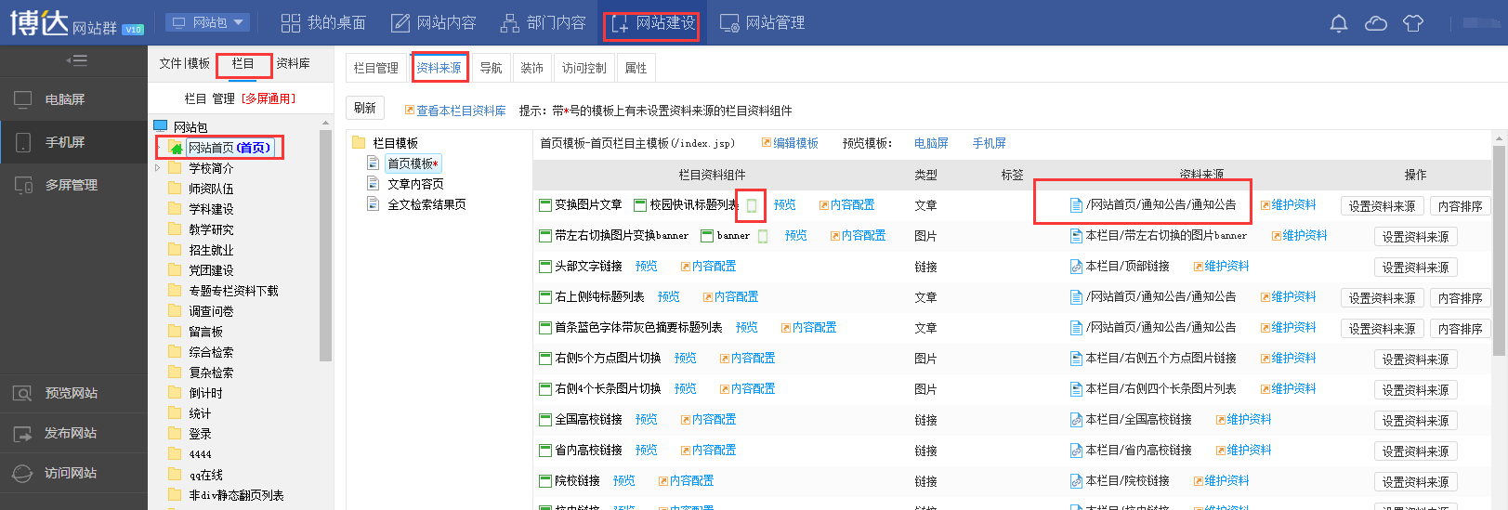Switch to 文件|模板 tab

point(184,63)
